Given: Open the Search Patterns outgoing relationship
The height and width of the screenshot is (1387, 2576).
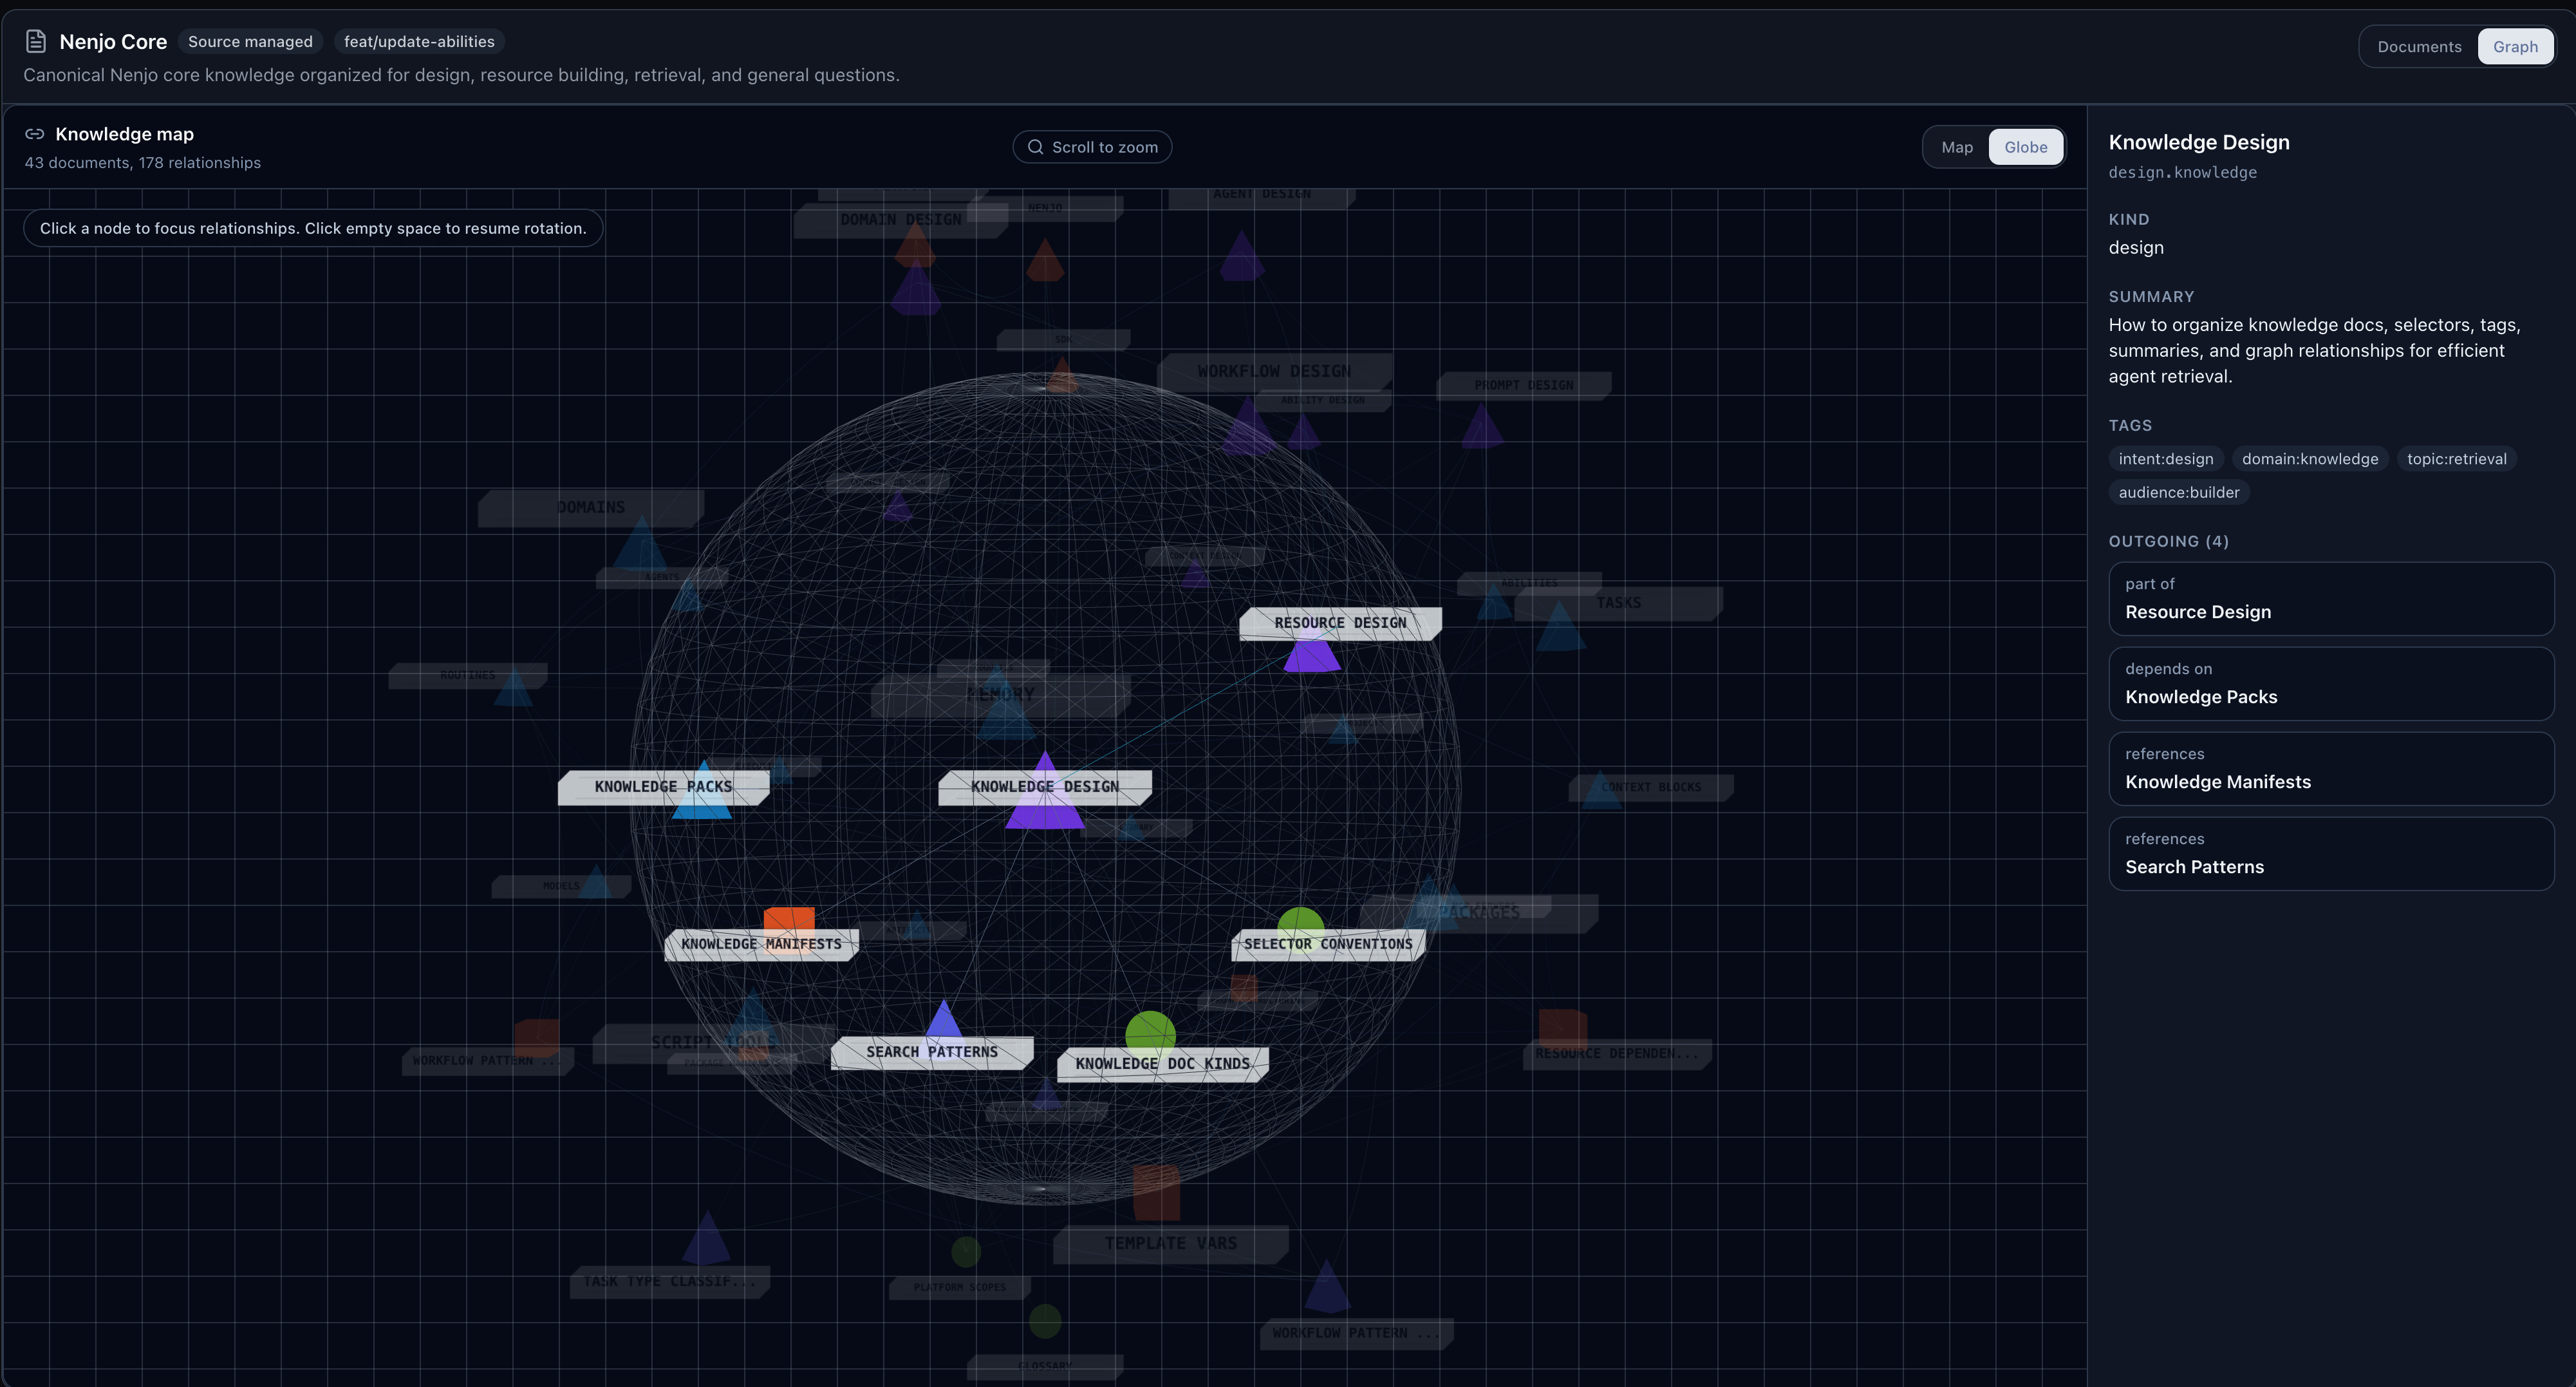Looking at the screenshot, I should coord(2330,854).
